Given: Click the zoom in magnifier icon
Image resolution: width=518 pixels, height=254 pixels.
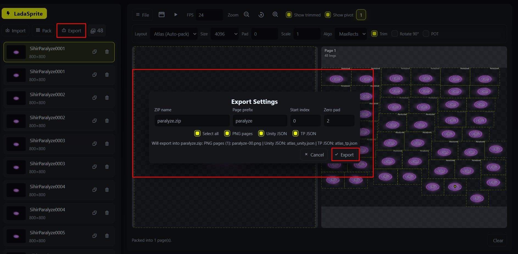Looking at the screenshot, I should click(x=275, y=15).
